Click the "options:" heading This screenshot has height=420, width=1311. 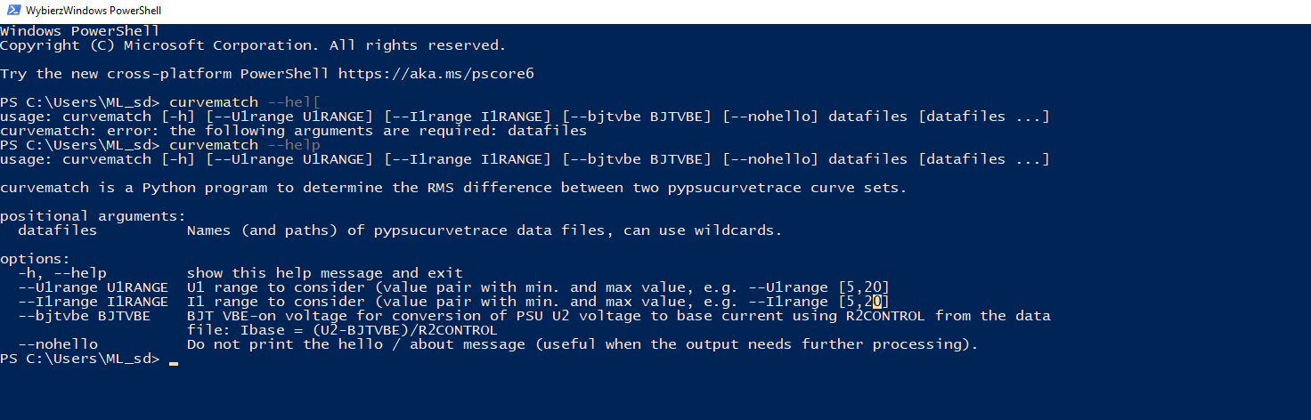36,259
